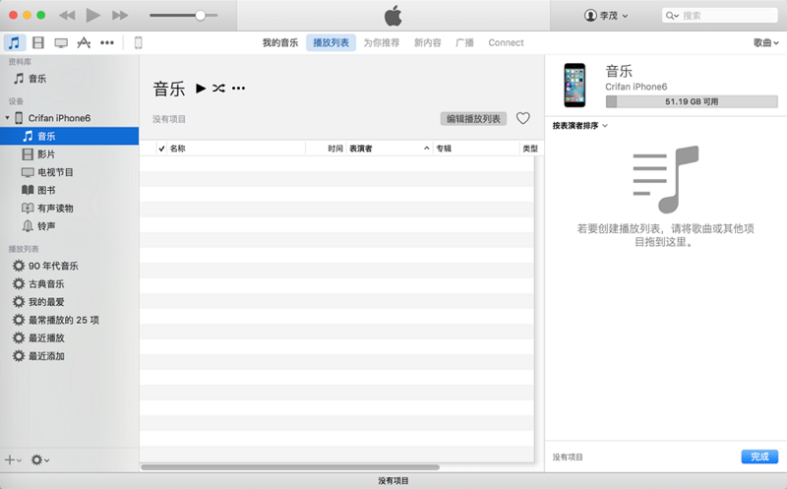
Task: Open the 歌曲 view dropdown
Action: coord(766,42)
